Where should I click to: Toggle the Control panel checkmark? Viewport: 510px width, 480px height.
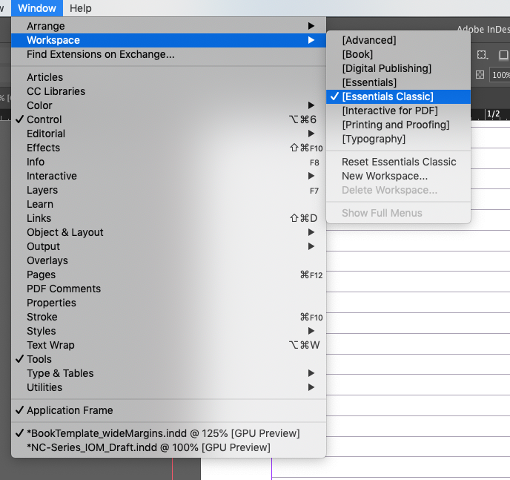tap(168, 119)
